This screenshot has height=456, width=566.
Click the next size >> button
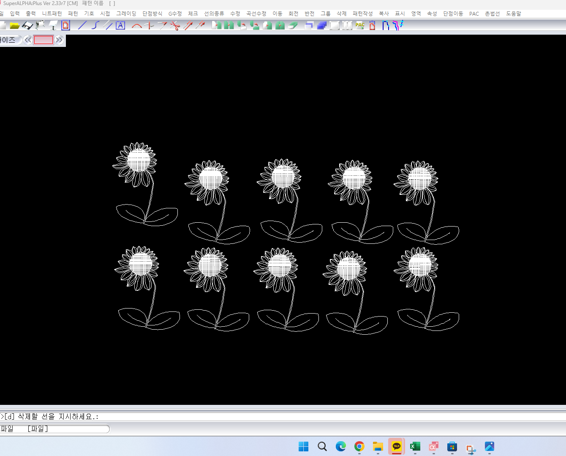tap(59, 40)
